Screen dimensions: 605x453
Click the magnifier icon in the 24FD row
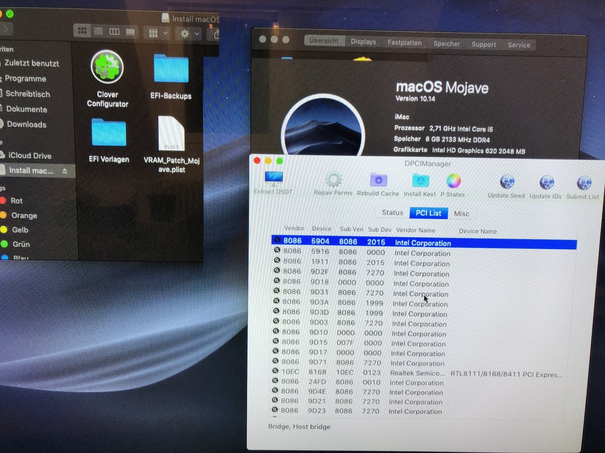pos(275,380)
